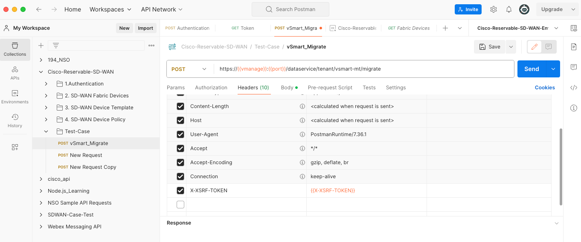Click the New button
581x242 pixels.
(x=125, y=28)
